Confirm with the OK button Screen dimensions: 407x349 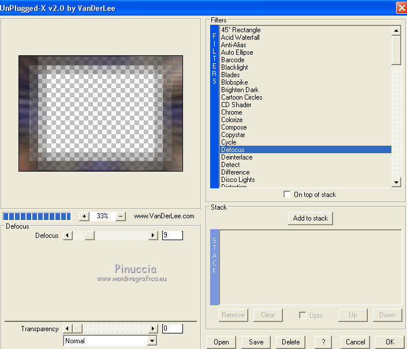pos(390,342)
